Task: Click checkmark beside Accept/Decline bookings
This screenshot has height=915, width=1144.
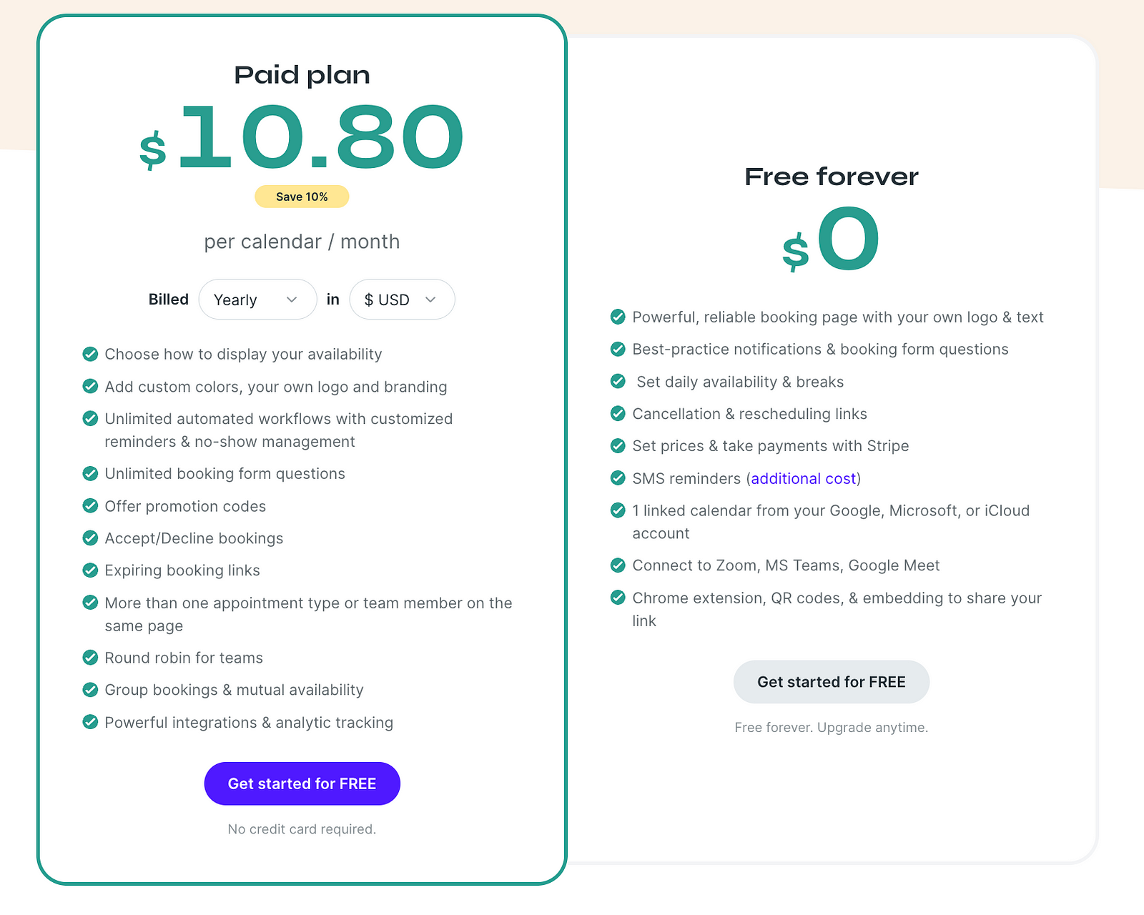Action: point(90,538)
